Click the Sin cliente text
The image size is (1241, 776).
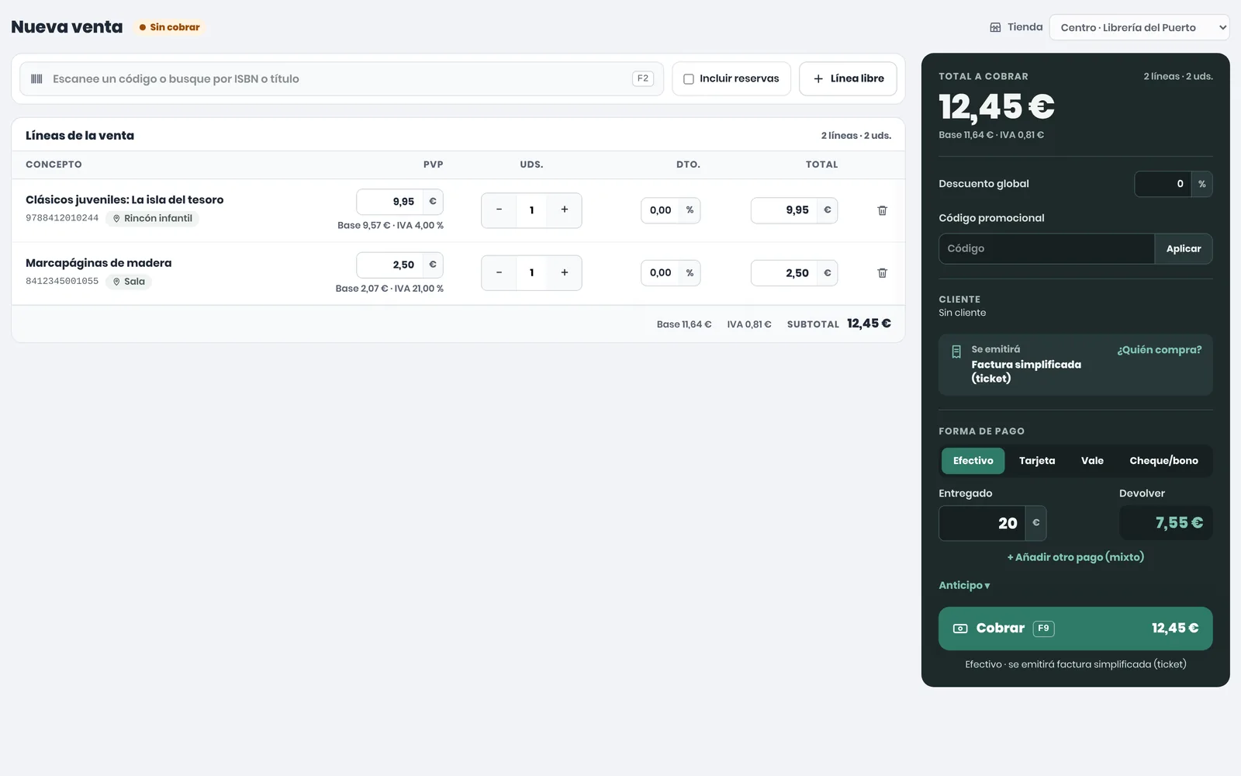click(962, 313)
